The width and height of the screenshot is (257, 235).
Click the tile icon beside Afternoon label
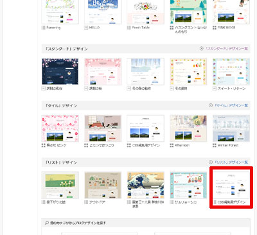coord(172,145)
